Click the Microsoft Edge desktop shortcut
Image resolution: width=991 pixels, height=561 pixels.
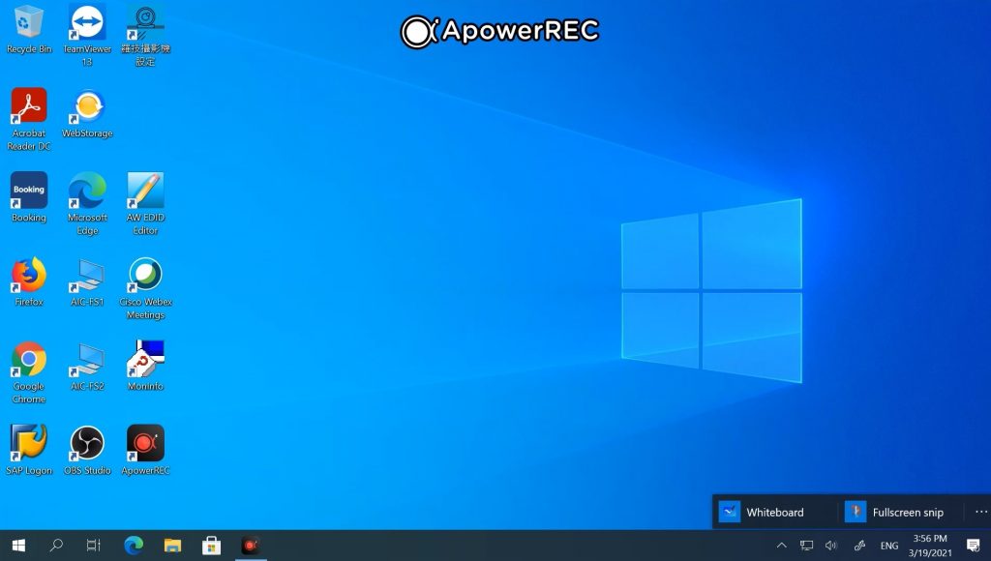pos(86,203)
